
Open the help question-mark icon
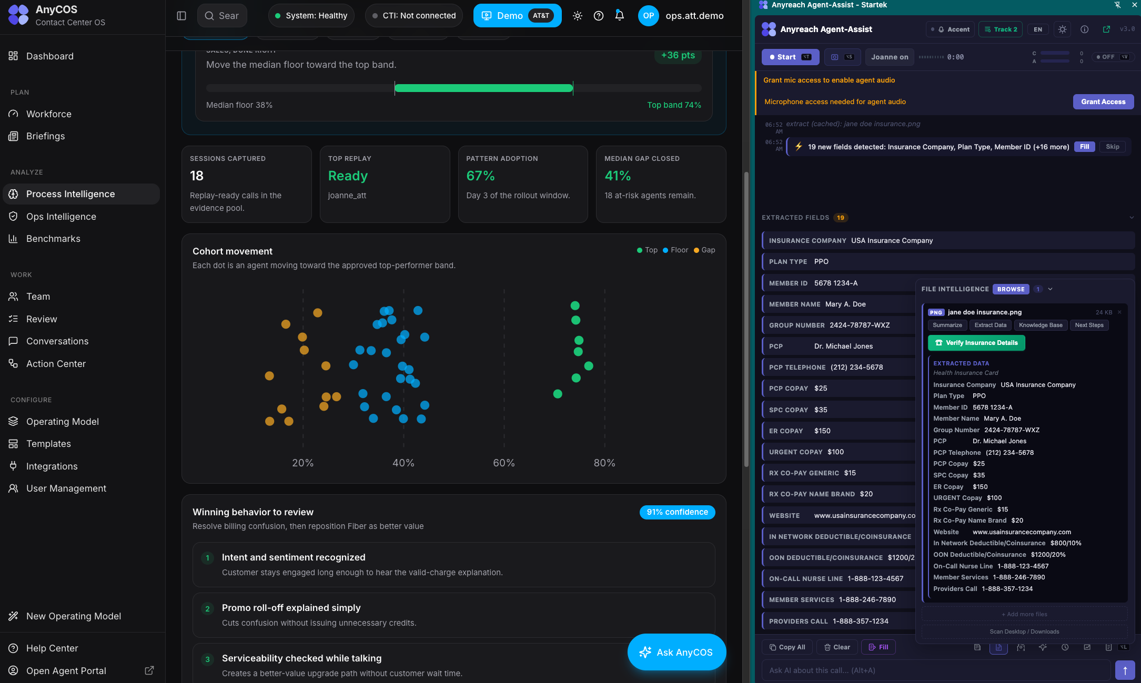(599, 16)
